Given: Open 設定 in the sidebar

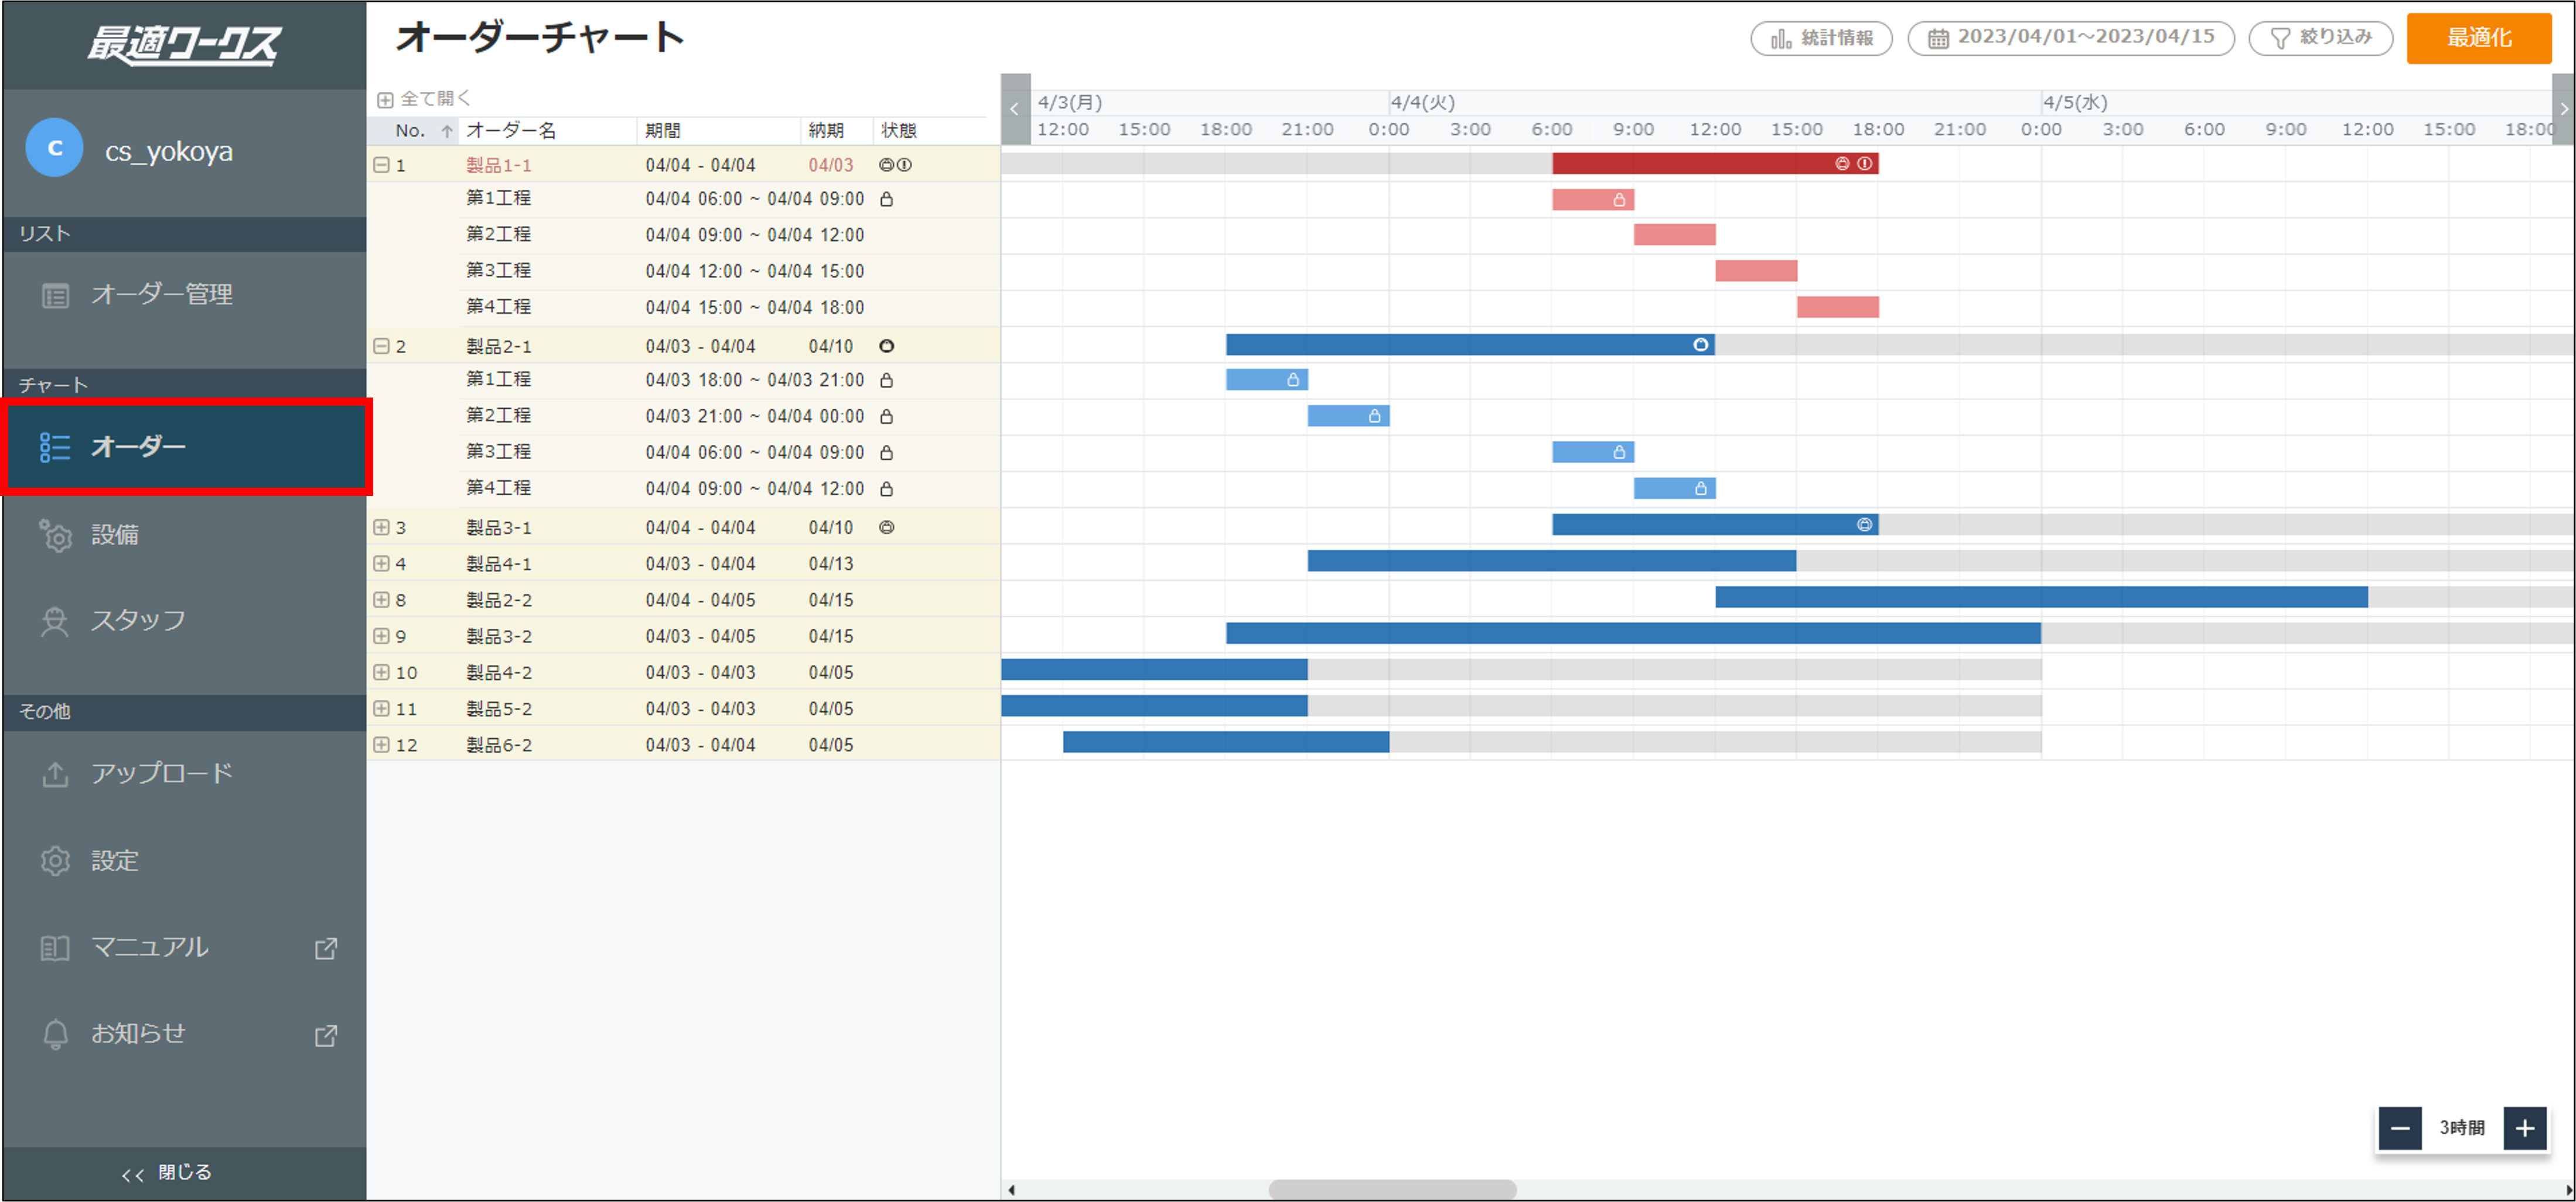Looking at the screenshot, I should 185,860.
